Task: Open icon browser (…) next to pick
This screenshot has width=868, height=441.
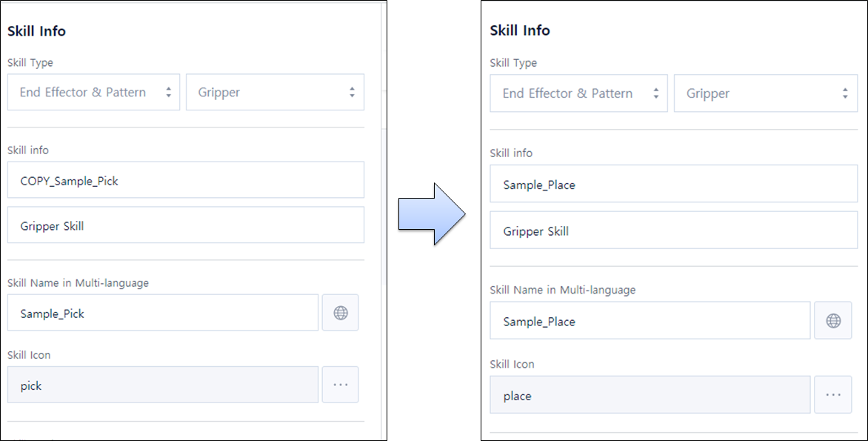Action: coord(341,385)
